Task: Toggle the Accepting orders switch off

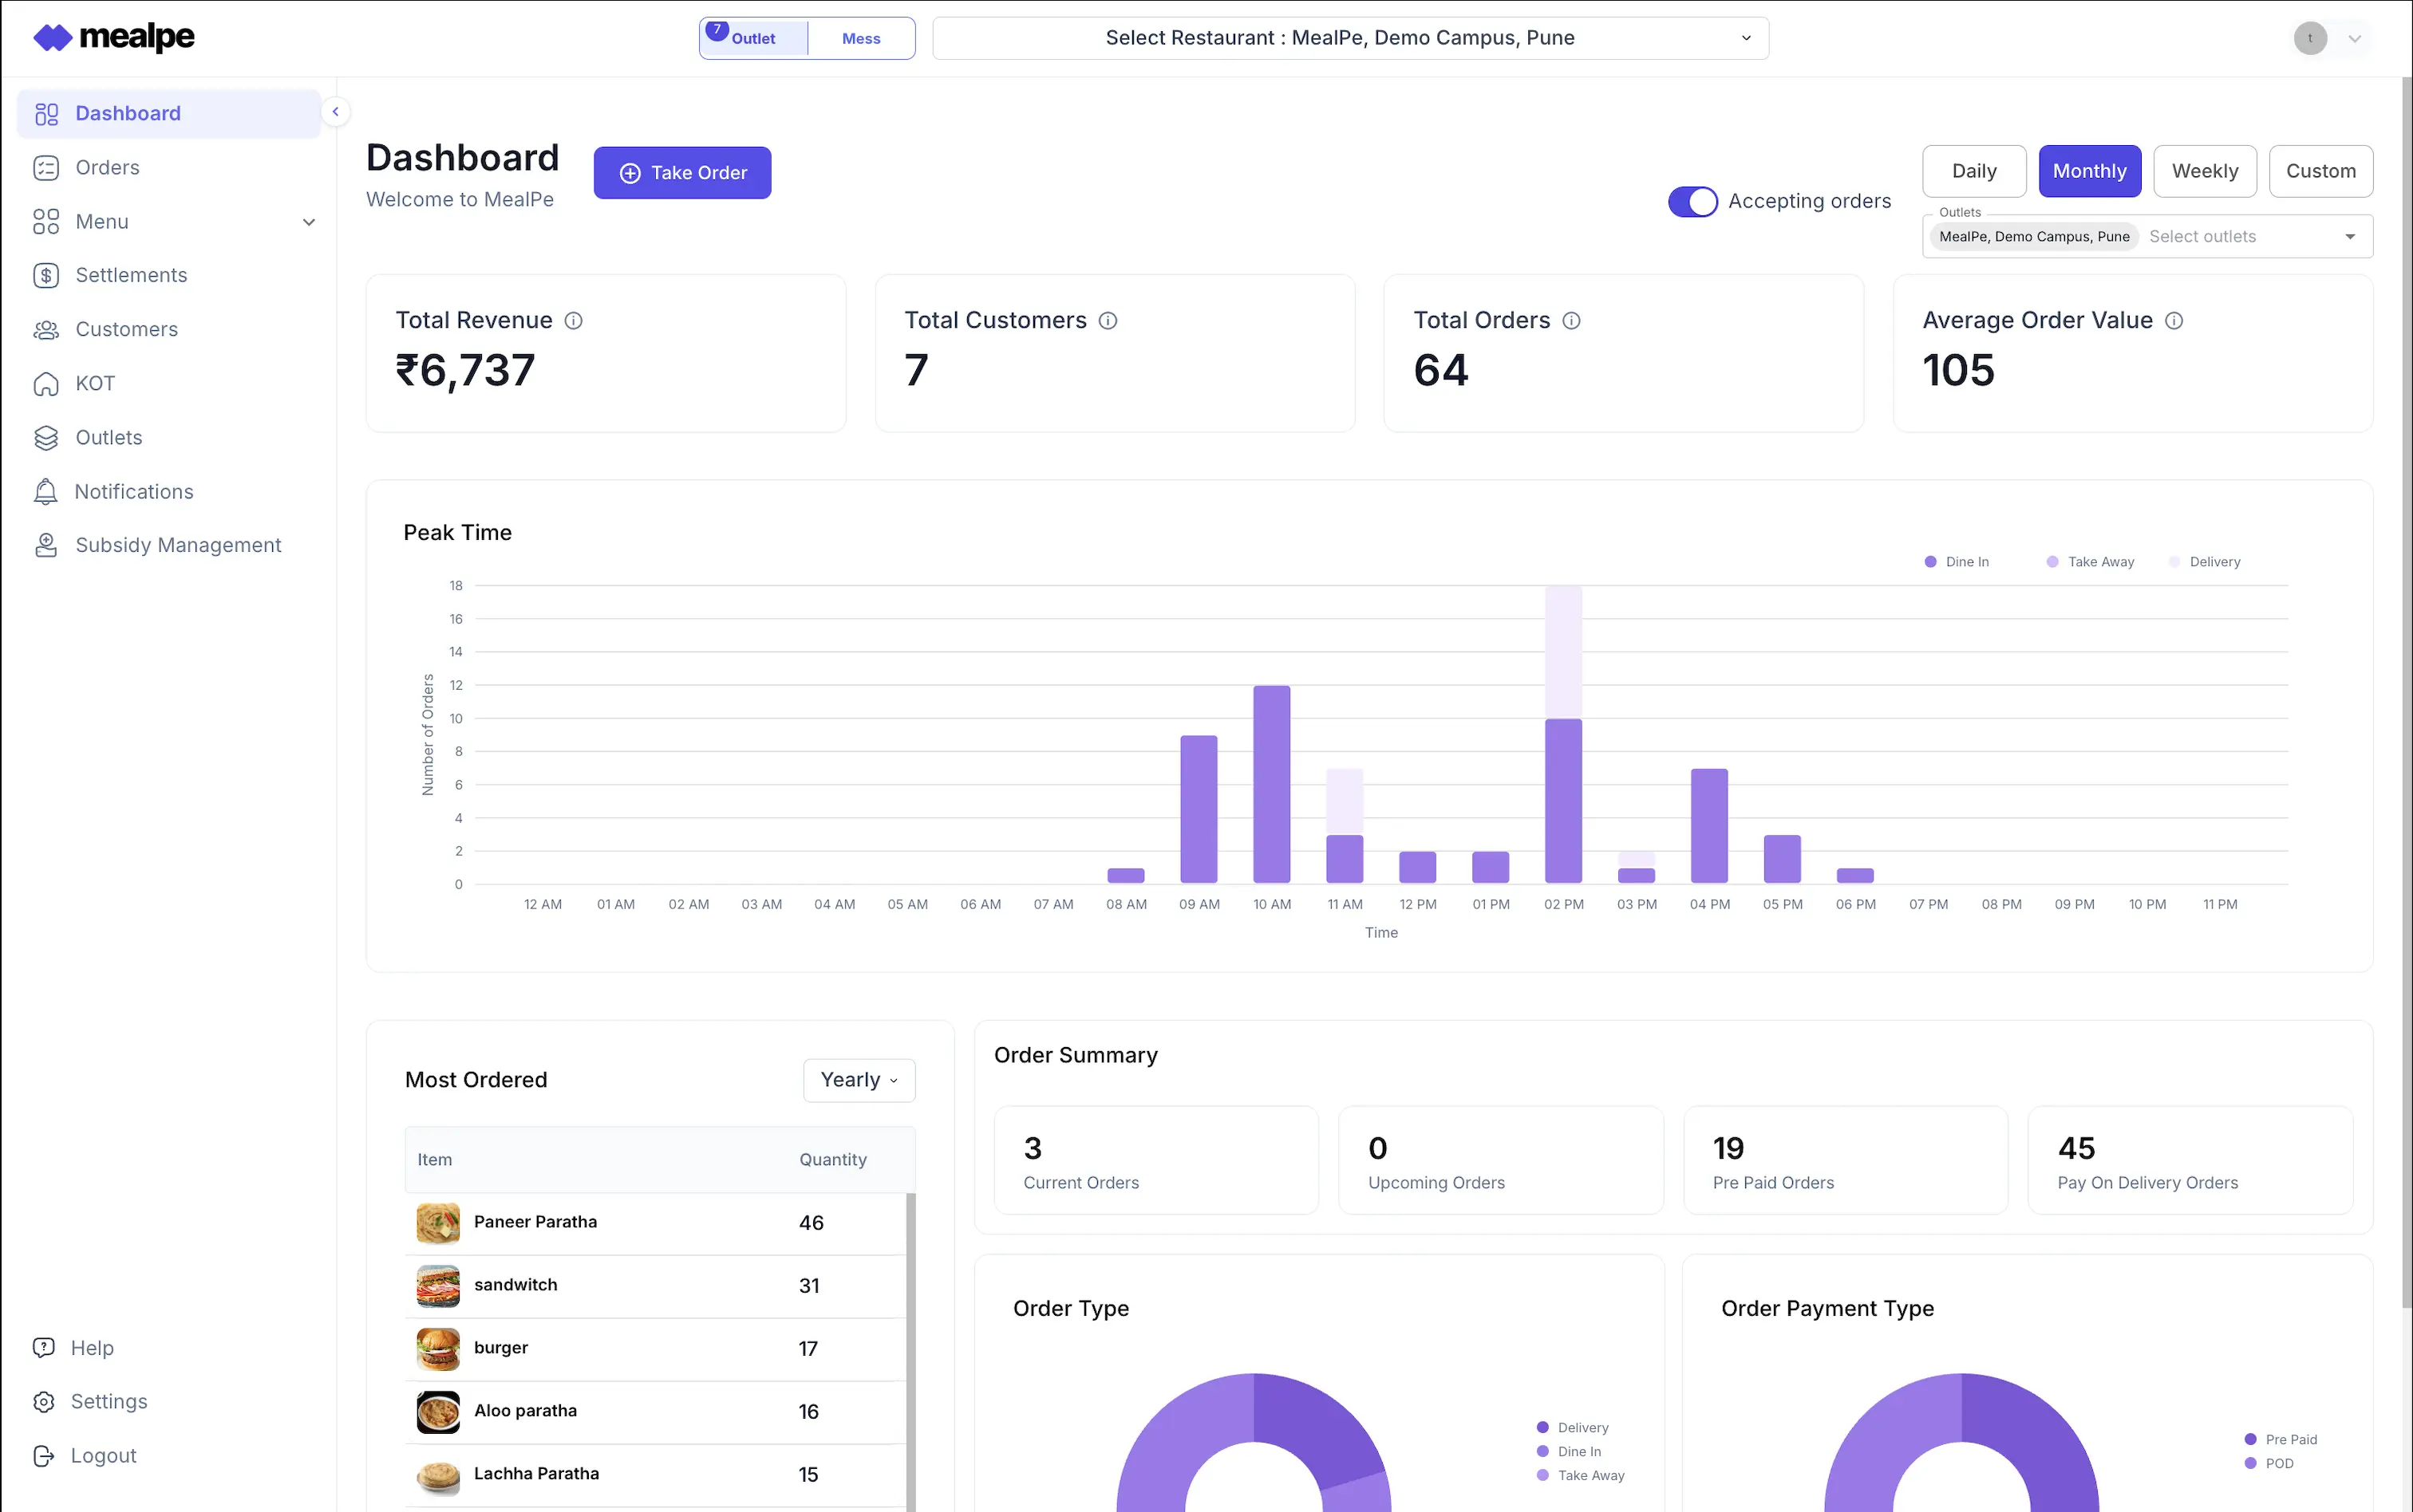Action: pos(1692,201)
